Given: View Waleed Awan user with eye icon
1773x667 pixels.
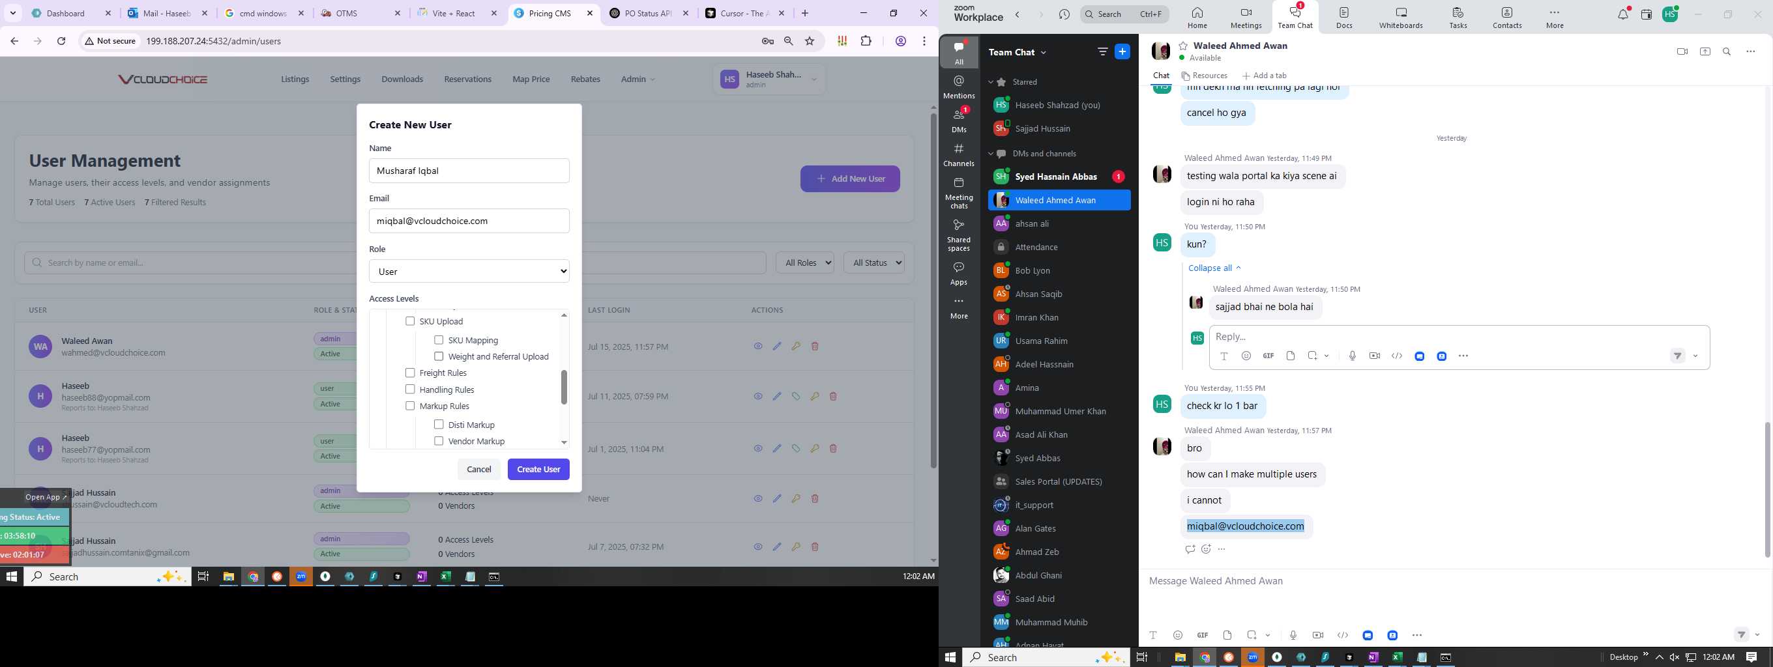Looking at the screenshot, I should [758, 346].
